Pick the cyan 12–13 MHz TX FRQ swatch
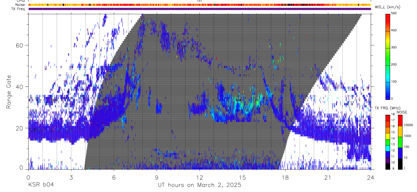The image size is (417, 192). coord(388,148)
